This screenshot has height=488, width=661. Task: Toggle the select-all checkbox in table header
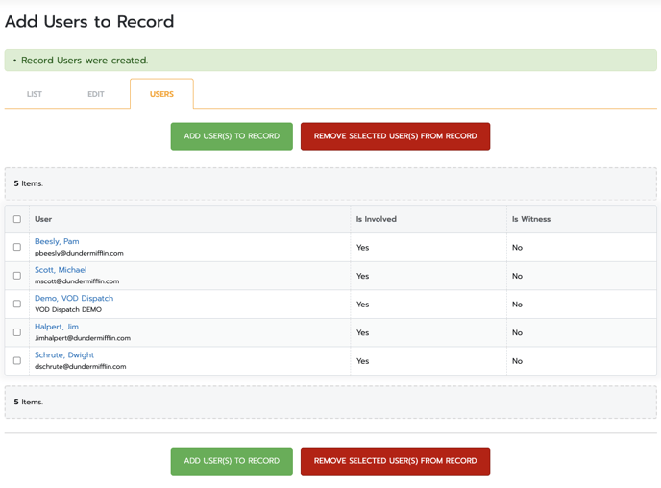(17, 219)
